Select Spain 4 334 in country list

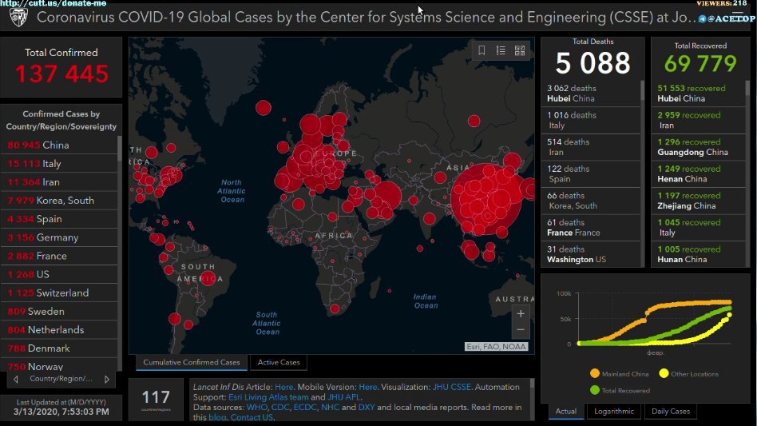click(59, 219)
